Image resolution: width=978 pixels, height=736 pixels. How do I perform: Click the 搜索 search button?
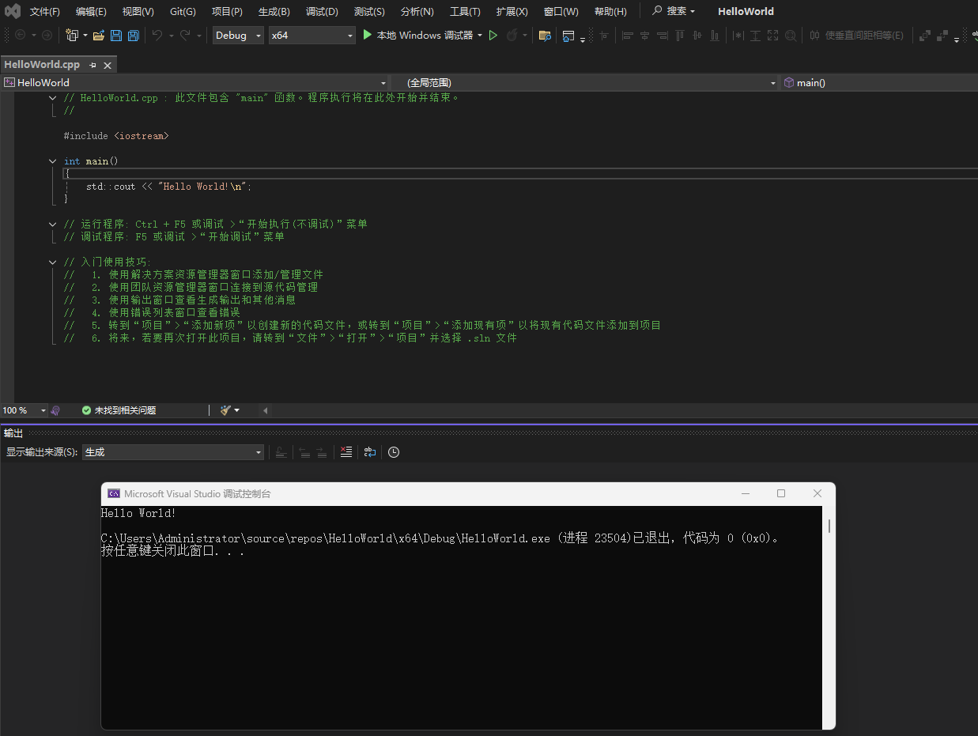point(674,12)
